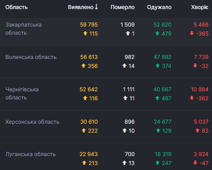Sort by the Виявлено column arrow
The height and width of the screenshot is (170, 212).
click(x=97, y=7)
